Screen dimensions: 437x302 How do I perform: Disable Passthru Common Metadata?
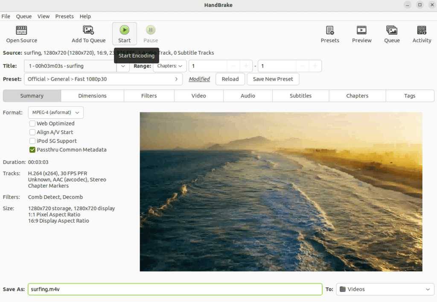(x=32, y=150)
